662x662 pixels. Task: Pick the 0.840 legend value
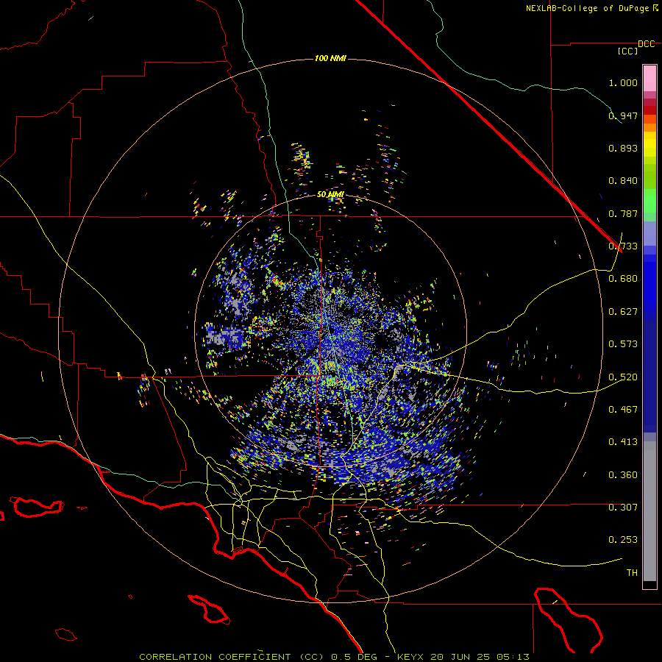coord(623,181)
